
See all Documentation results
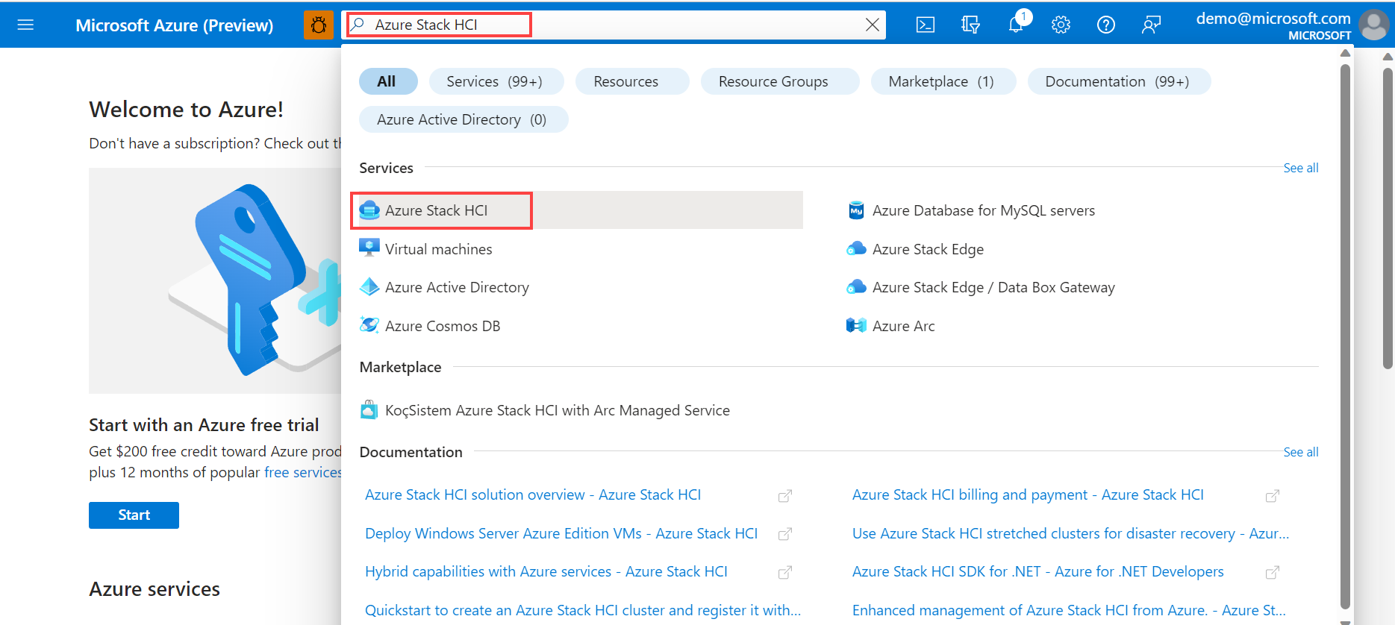pos(1300,452)
